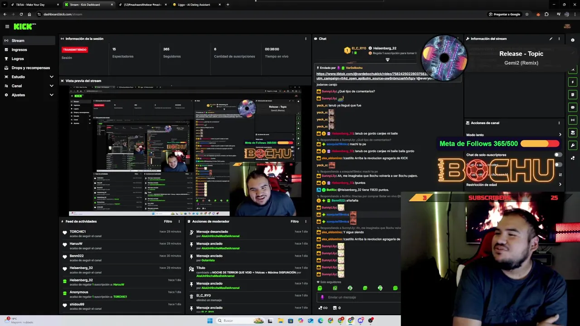Click the microphone icon in chat input
The width and height of the screenshot is (580, 326).
pos(322,297)
